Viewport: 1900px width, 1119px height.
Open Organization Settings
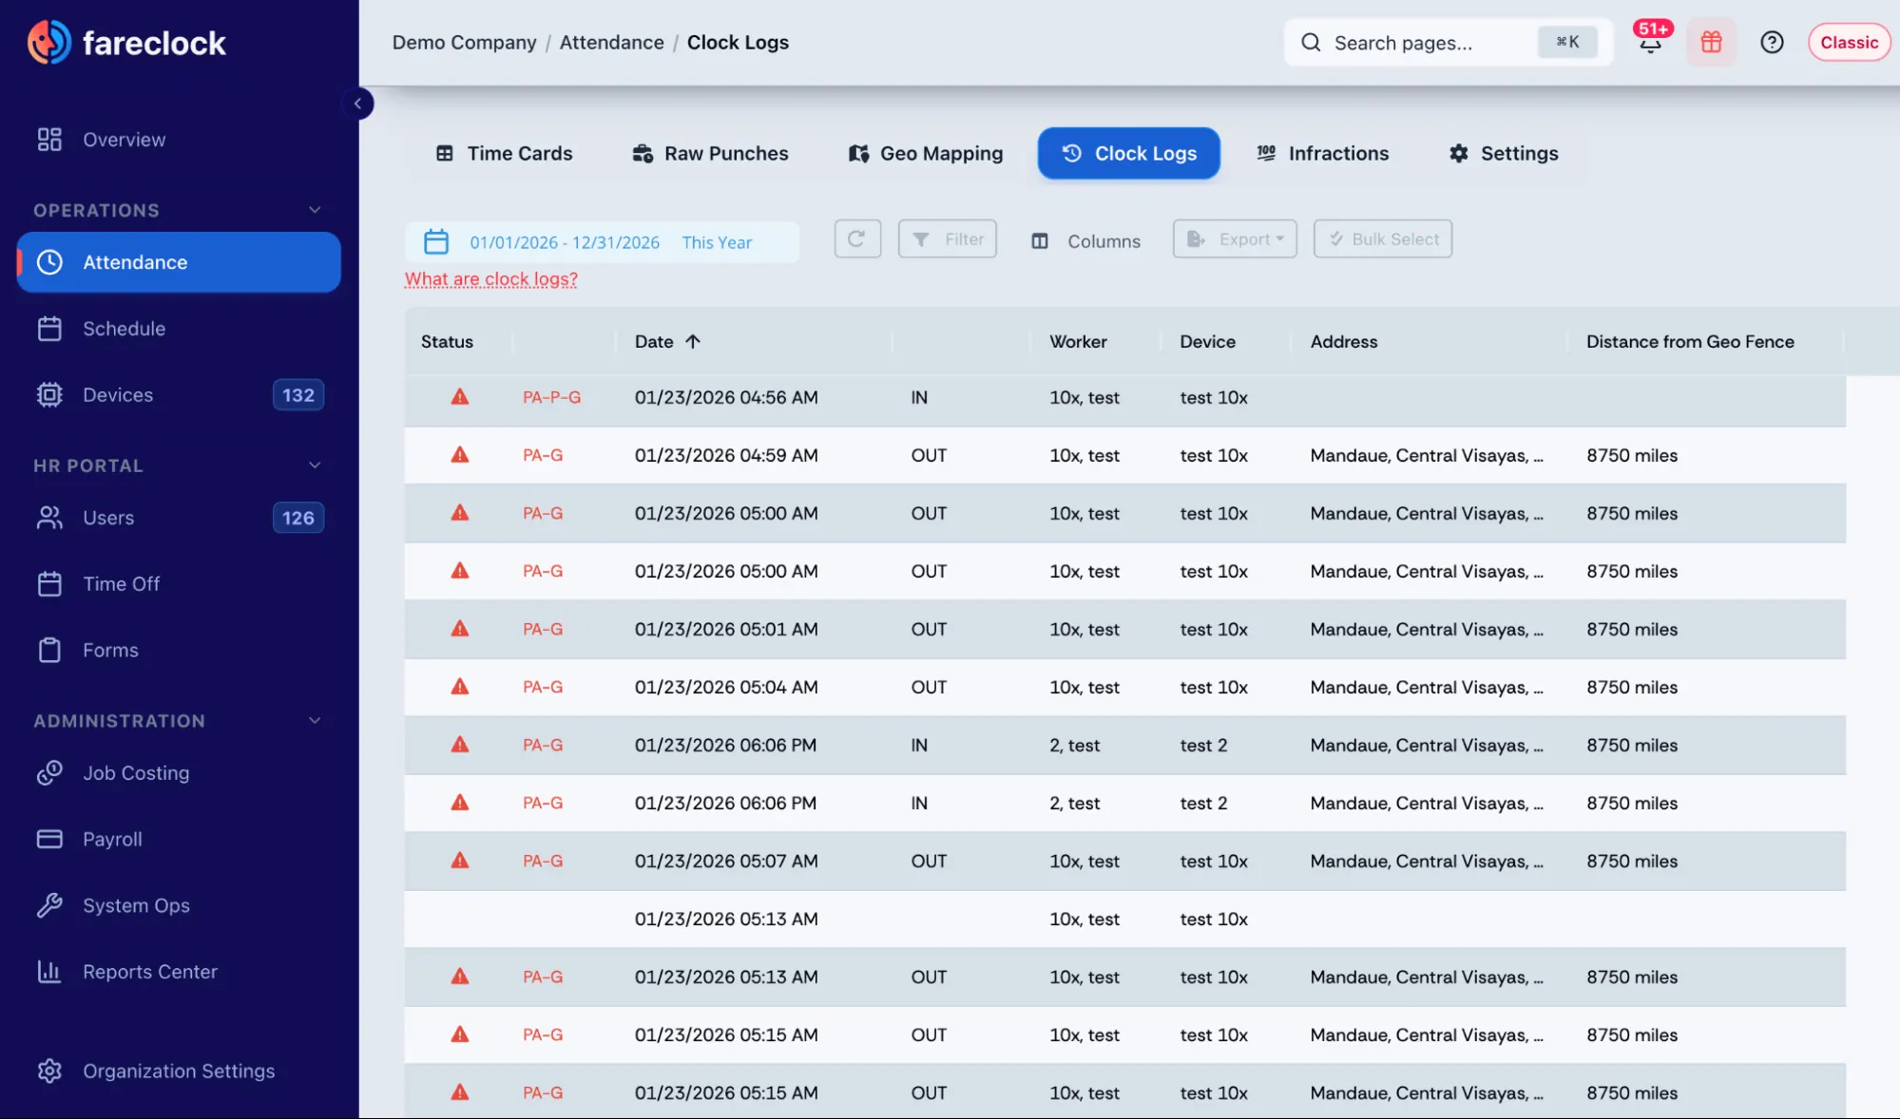tap(179, 1072)
